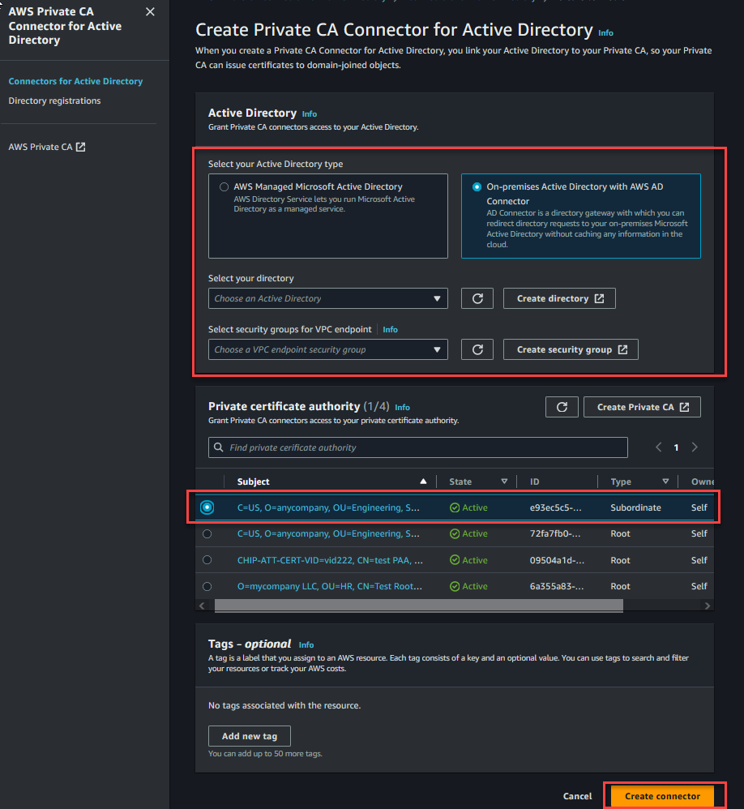Open Info link for Private certificate authority
744x809 pixels.
pos(403,408)
